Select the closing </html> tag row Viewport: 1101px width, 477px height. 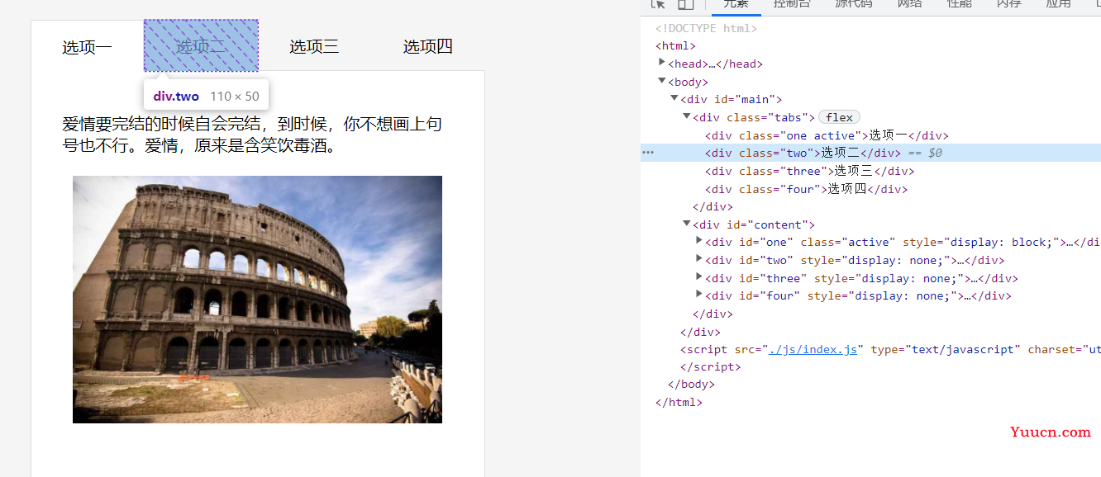pos(679,402)
